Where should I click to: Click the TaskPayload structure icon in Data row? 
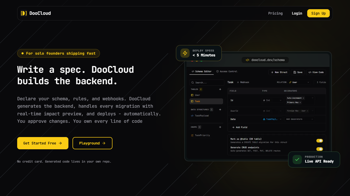point(264,119)
